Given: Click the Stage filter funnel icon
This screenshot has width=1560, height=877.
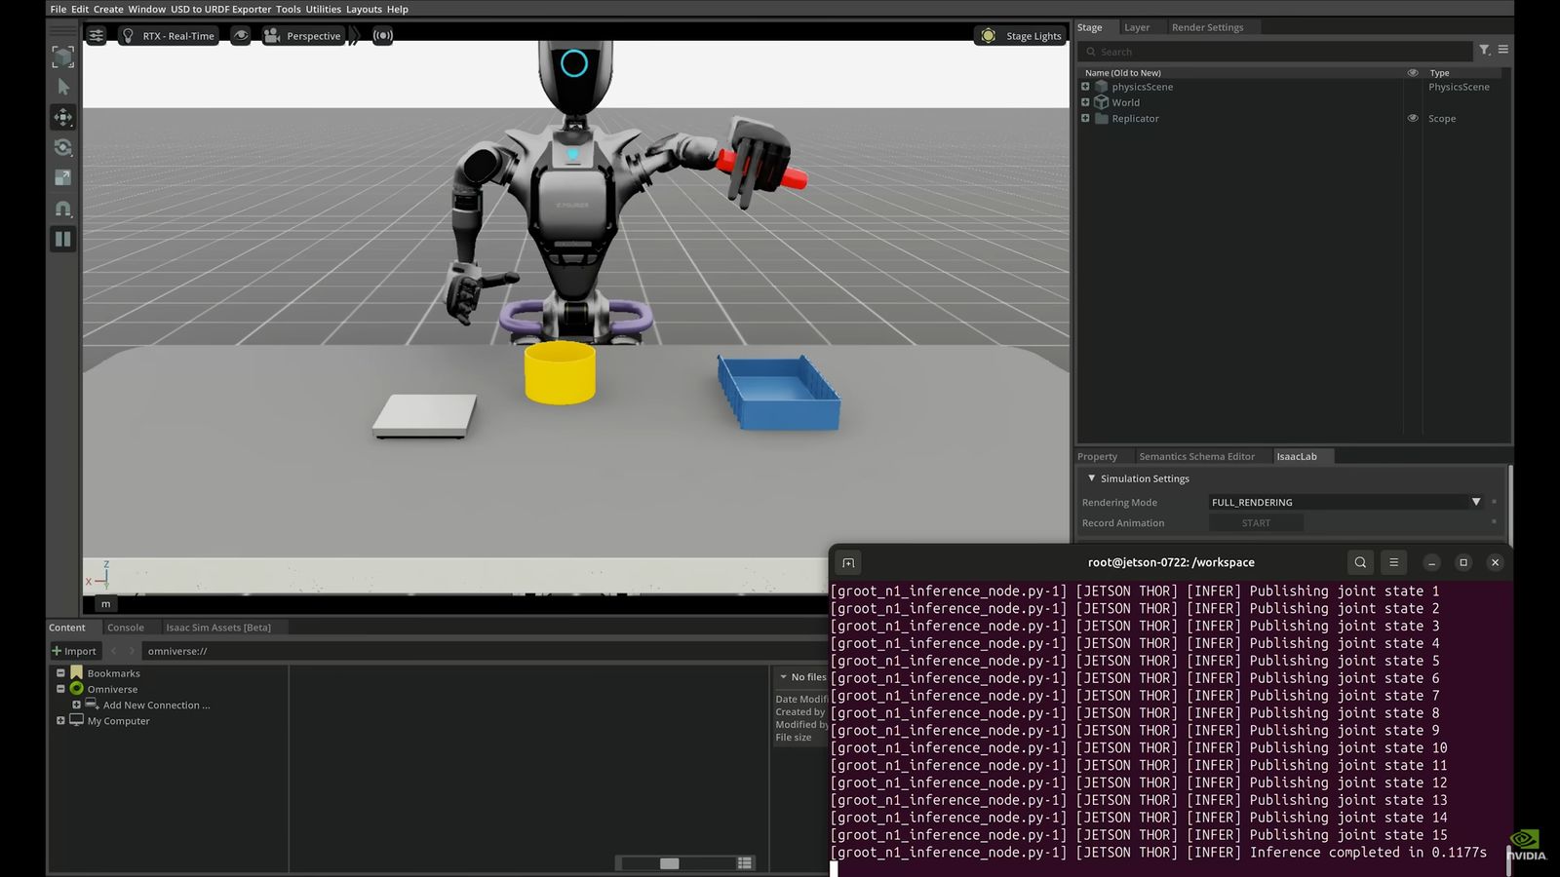Looking at the screenshot, I should [1484, 50].
